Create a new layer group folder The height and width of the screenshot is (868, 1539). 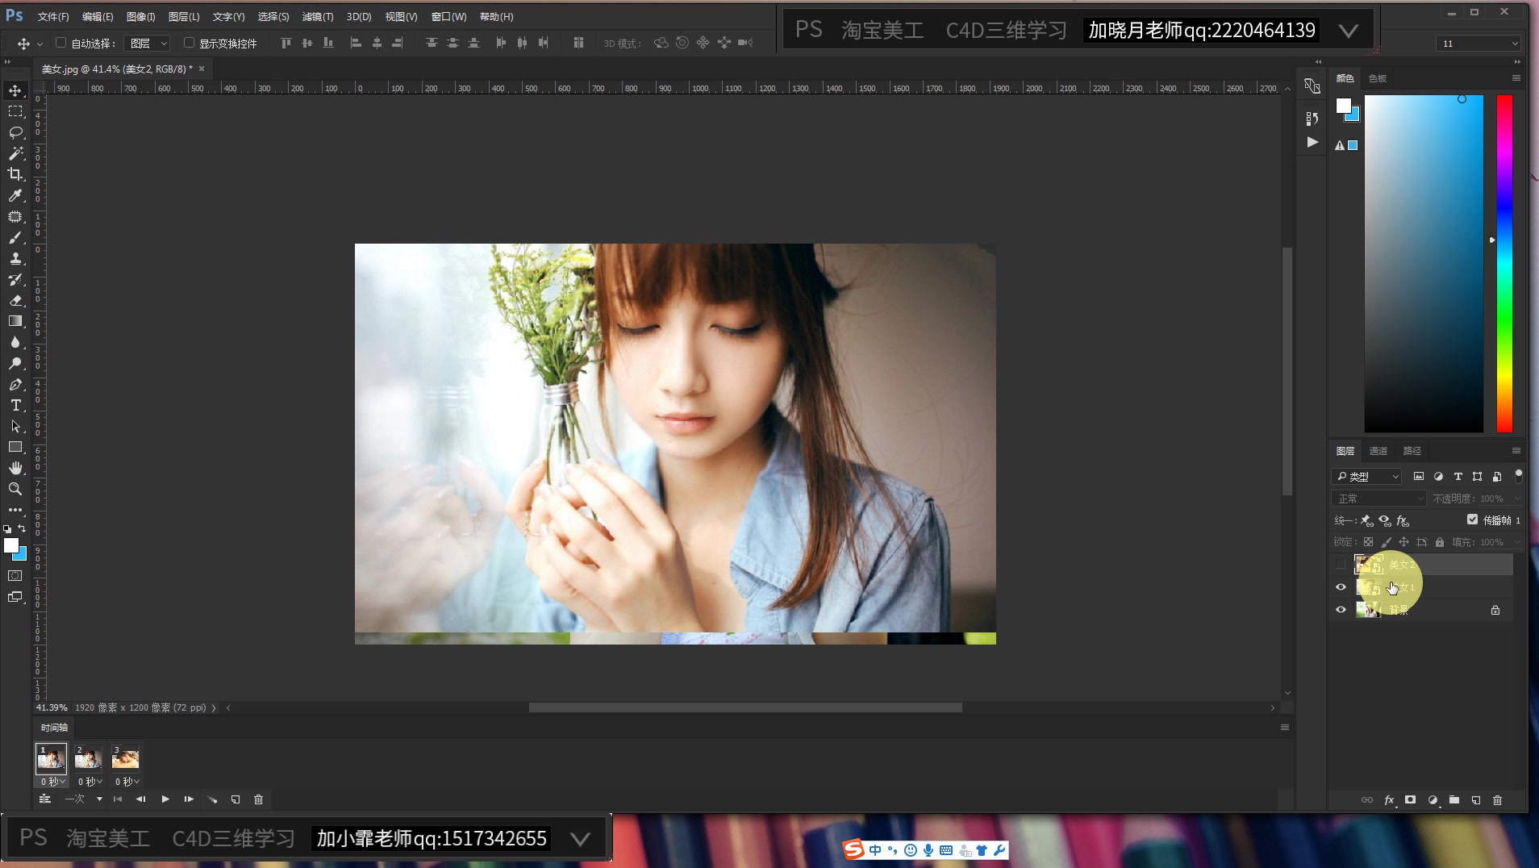click(x=1454, y=800)
